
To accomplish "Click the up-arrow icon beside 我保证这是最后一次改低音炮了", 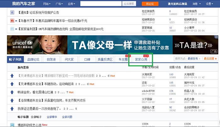I will [12, 109].
